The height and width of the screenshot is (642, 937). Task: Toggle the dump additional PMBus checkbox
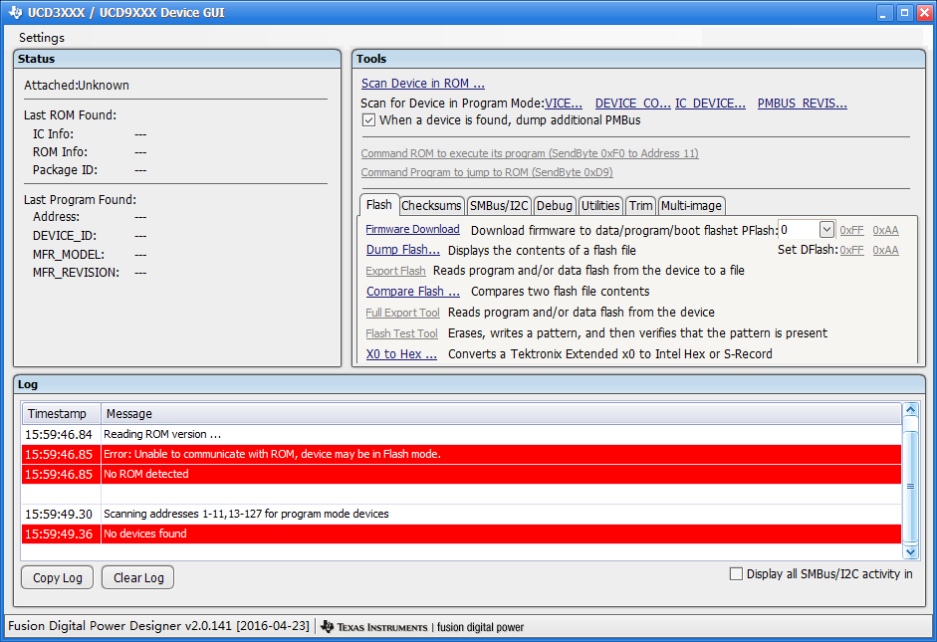point(368,120)
